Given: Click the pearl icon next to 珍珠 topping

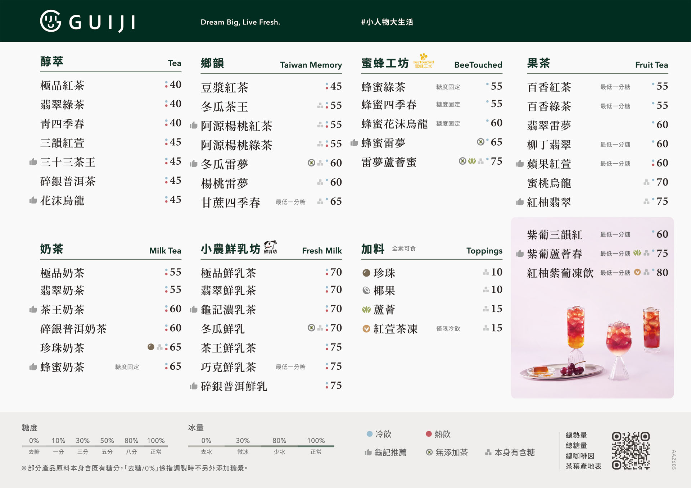Looking at the screenshot, I should point(366,273).
